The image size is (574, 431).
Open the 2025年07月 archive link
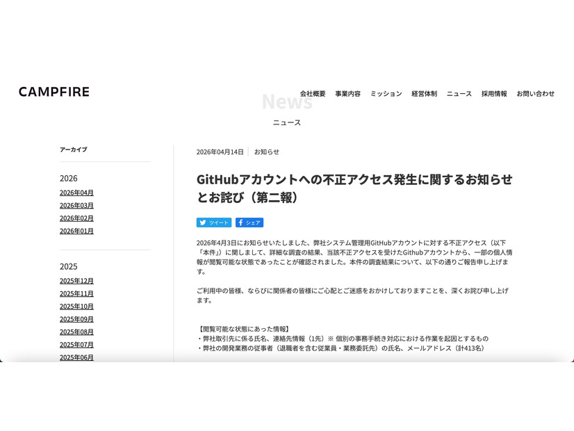click(x=76, y=345)
